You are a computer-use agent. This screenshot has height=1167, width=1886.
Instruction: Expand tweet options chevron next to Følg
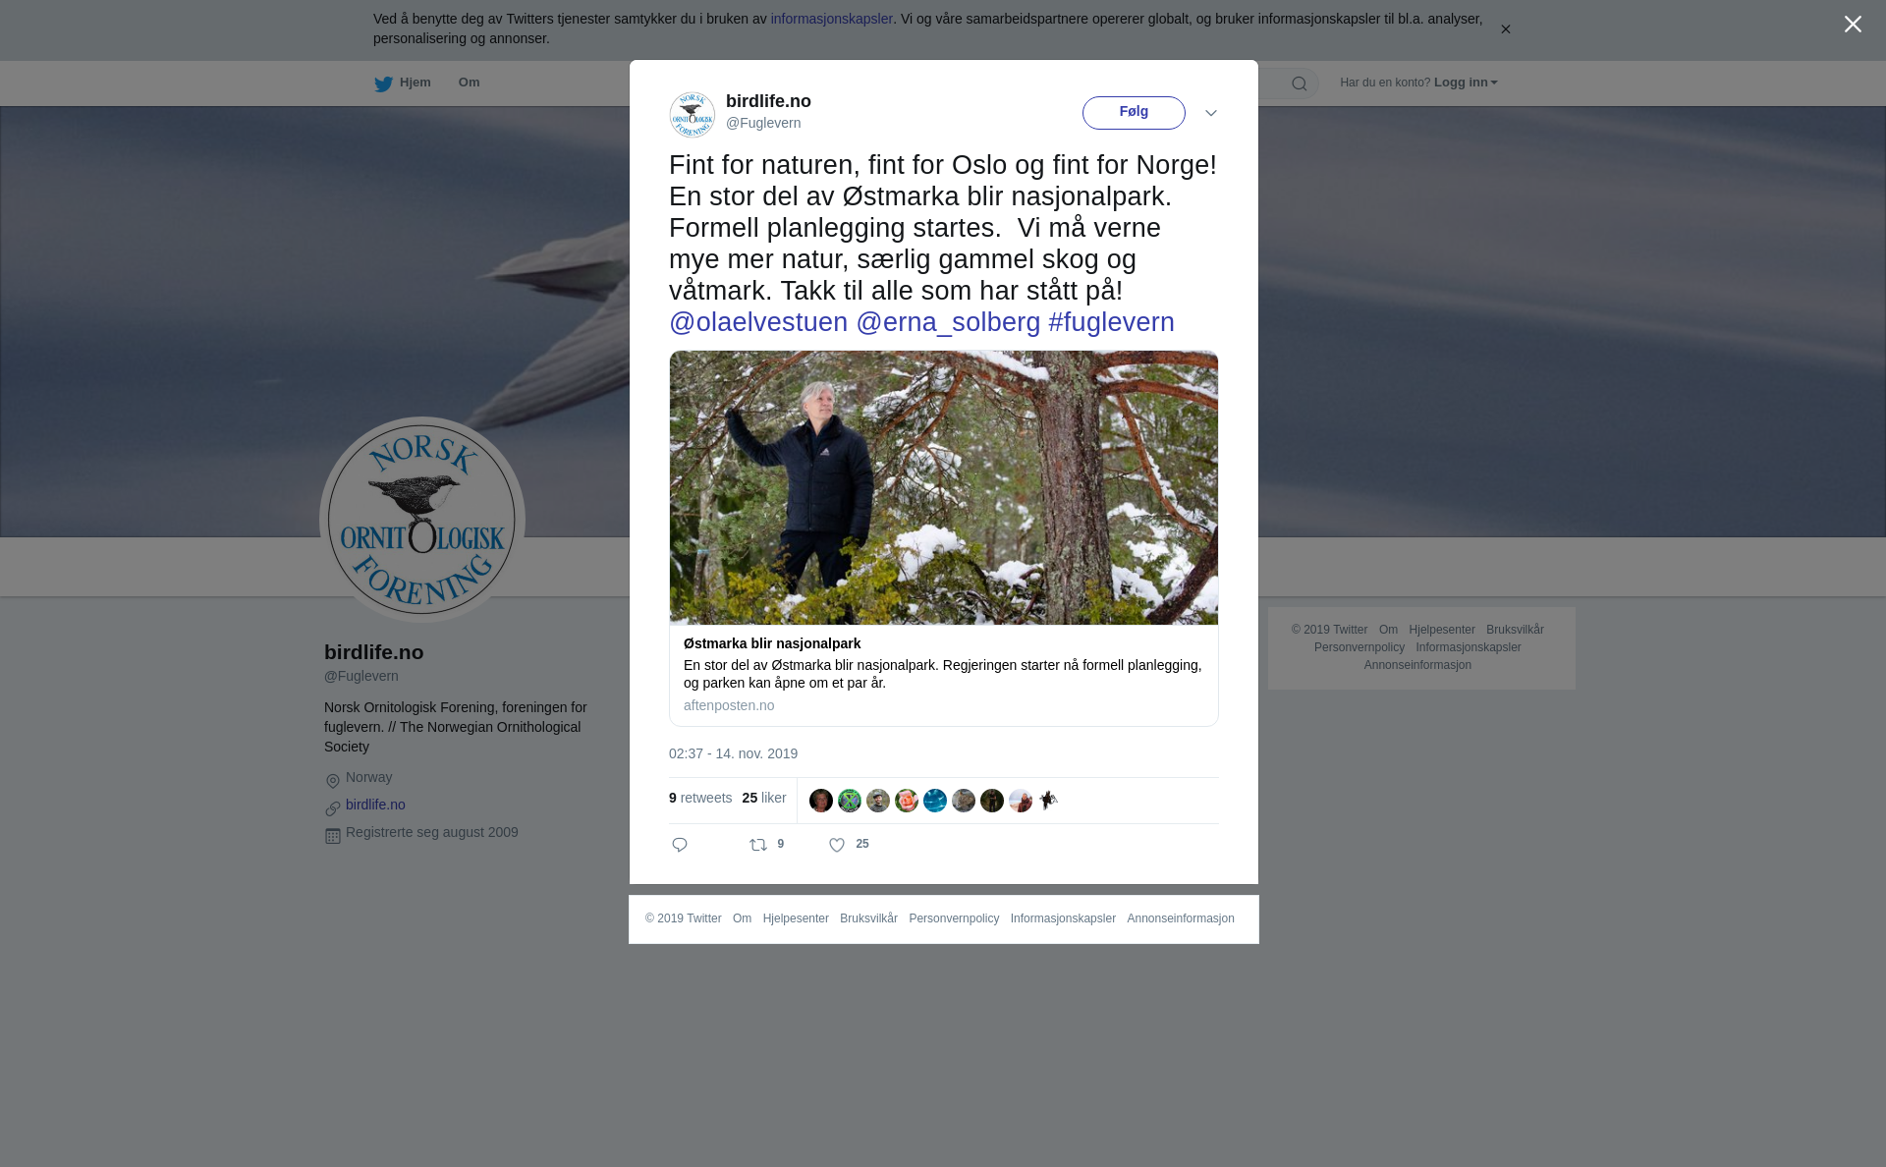click(x=1211, y=113)
